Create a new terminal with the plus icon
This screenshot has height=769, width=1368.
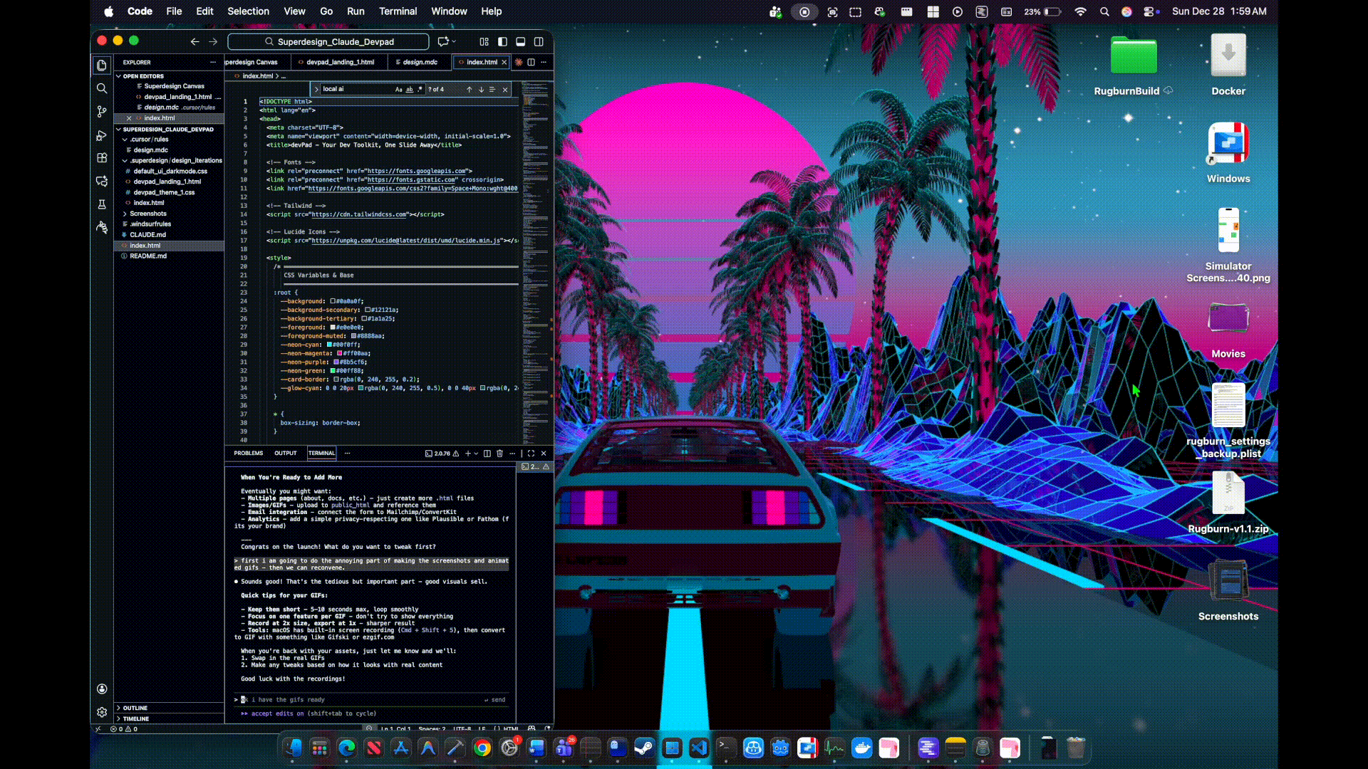pyautogui.click(x=467, y=454)
